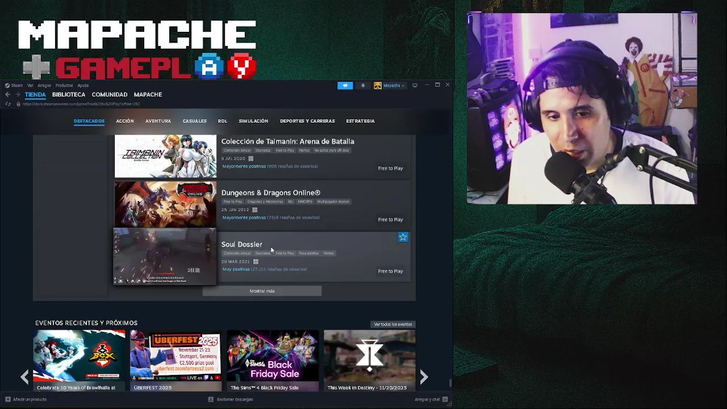Go to the COMUNIDAD section
727x409 pixels.
click(x=110, y=94)
